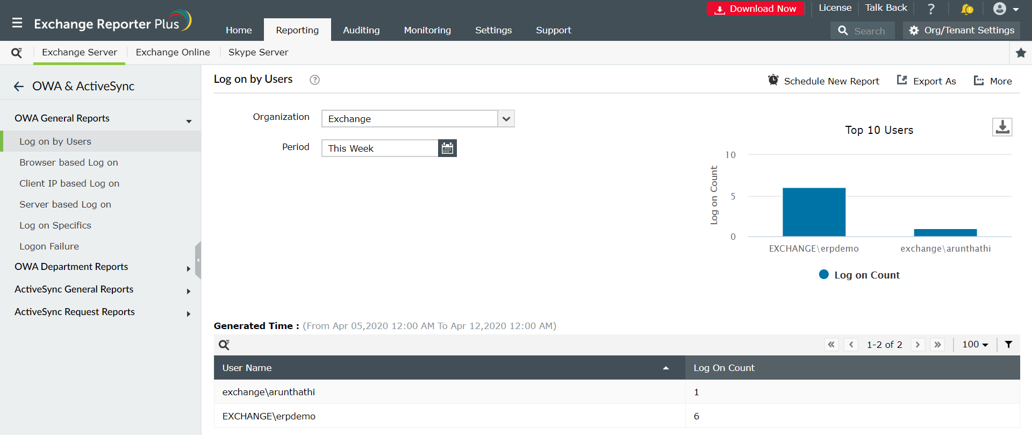Toggle the Log on Count legend
The width and height of the screenshot is (1032, 435).
point(858,275)
